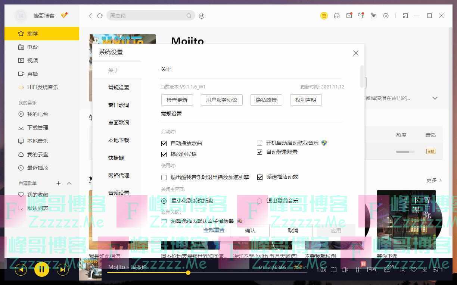This screenshot has width=457, height=285.
Task: Open the volume speaker control
Action: 345,270
